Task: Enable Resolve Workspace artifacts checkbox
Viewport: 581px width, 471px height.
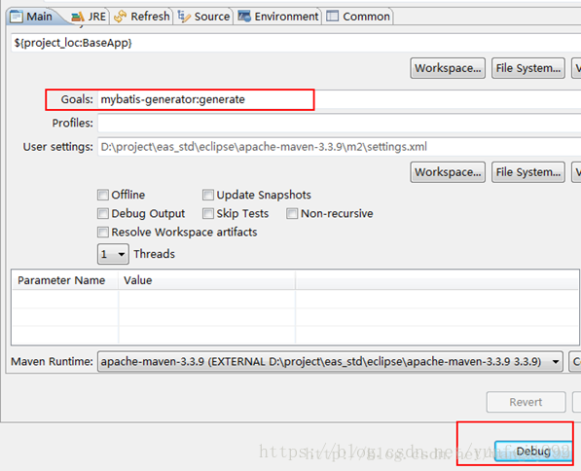Action: coord(102,232)
